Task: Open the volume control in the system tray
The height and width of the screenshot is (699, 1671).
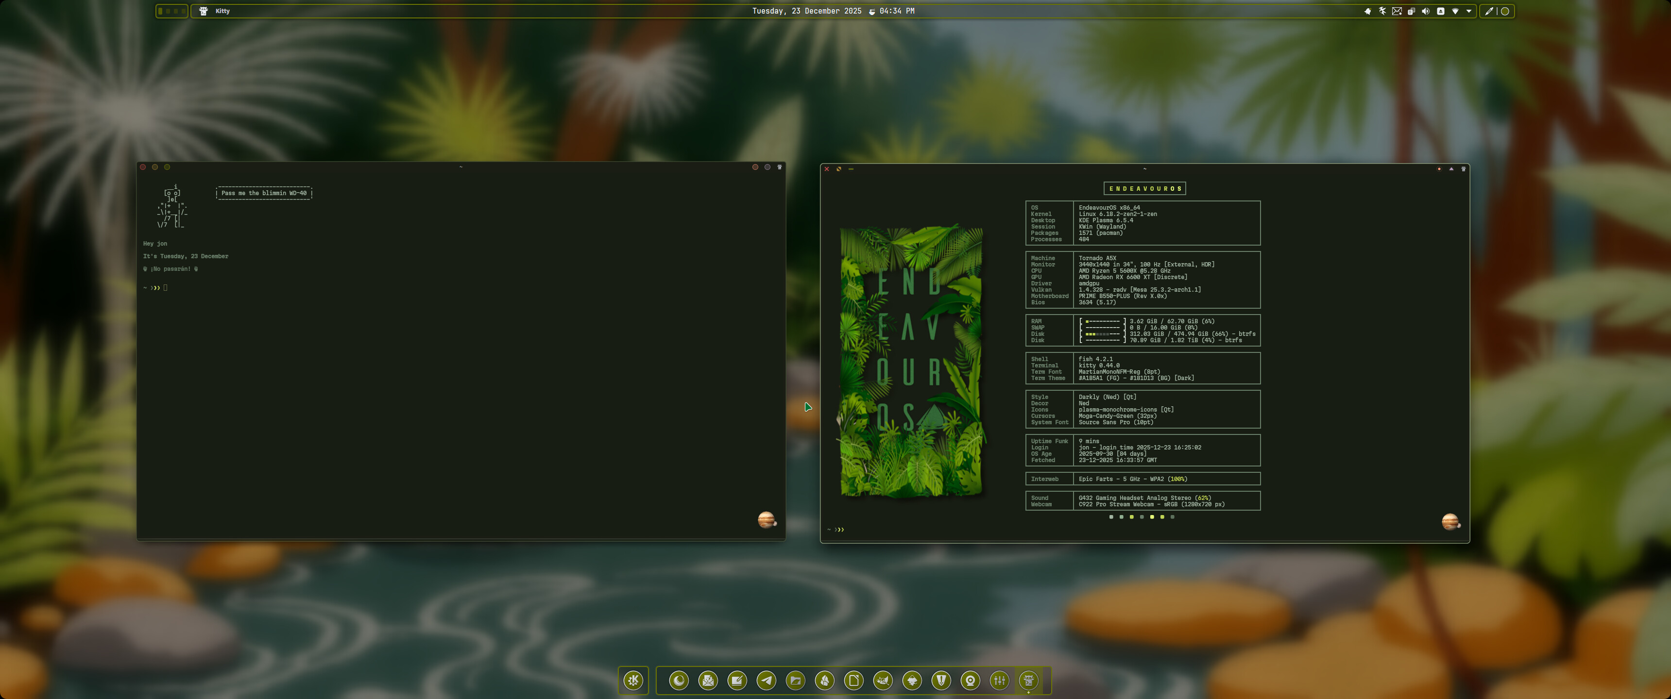Action: click(x=1425, y=11)
